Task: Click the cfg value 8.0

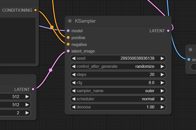Action: [151, 83]
